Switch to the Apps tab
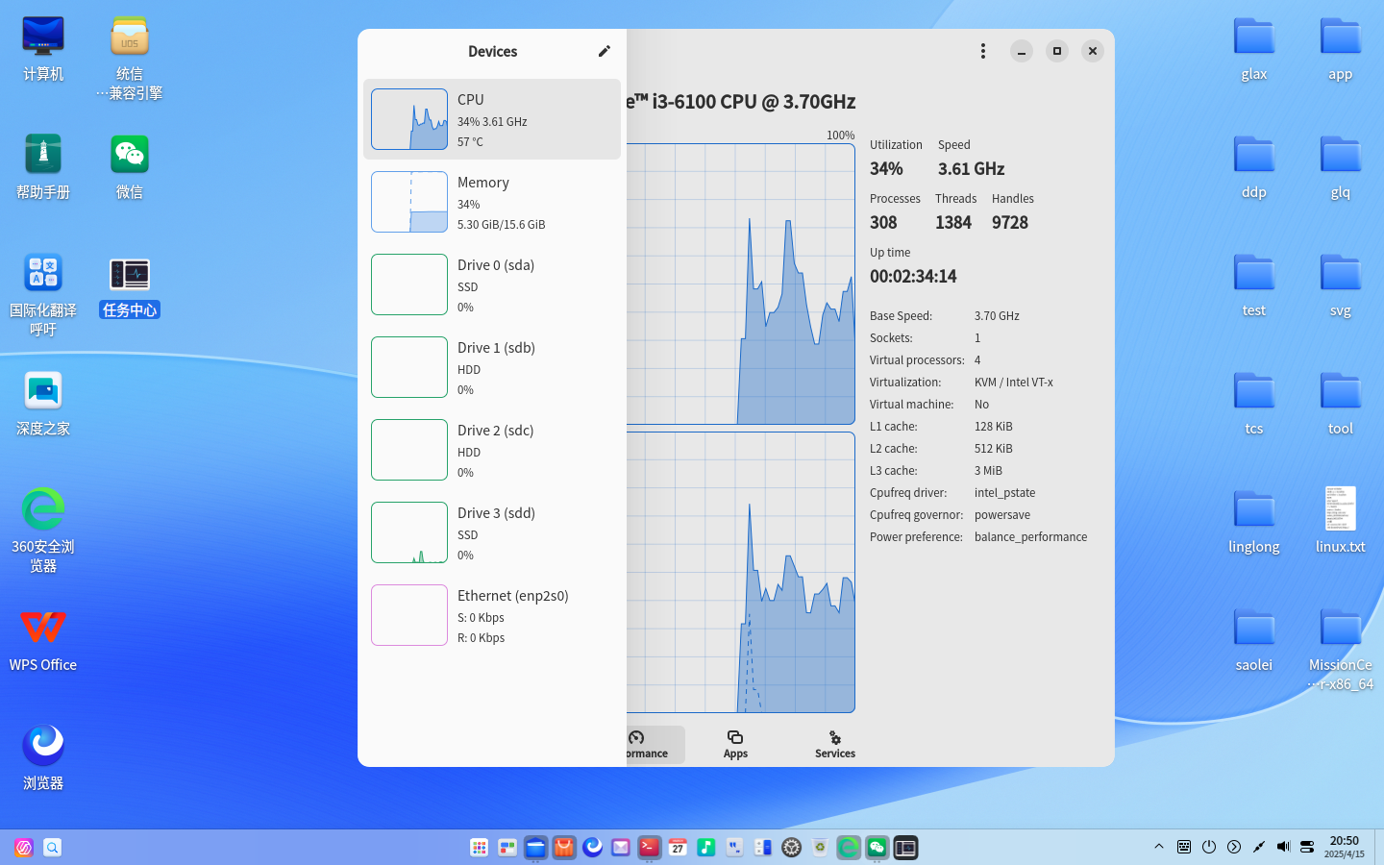 735,745
